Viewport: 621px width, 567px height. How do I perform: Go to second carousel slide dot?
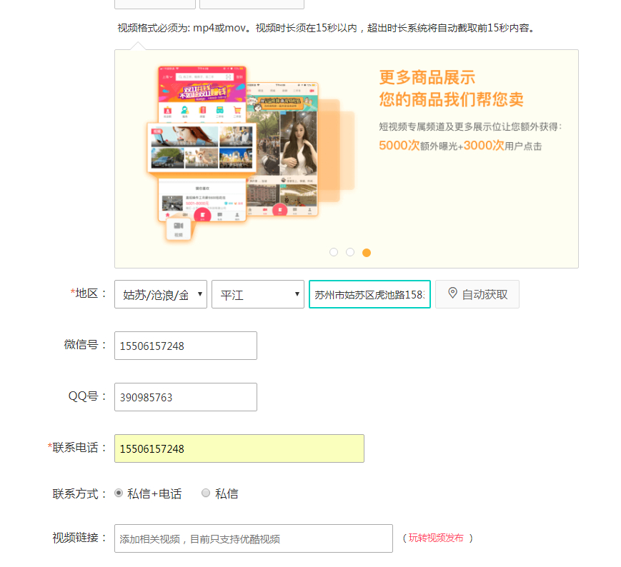(x=350, y=252)
